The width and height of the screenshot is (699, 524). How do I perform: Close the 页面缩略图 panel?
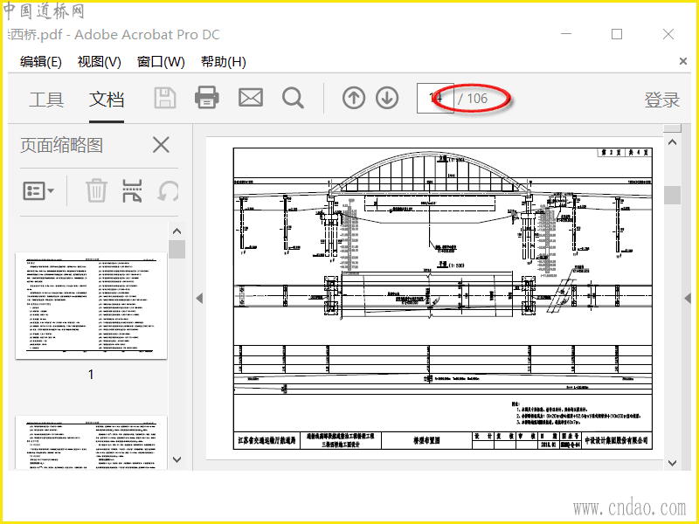(161, 145)
